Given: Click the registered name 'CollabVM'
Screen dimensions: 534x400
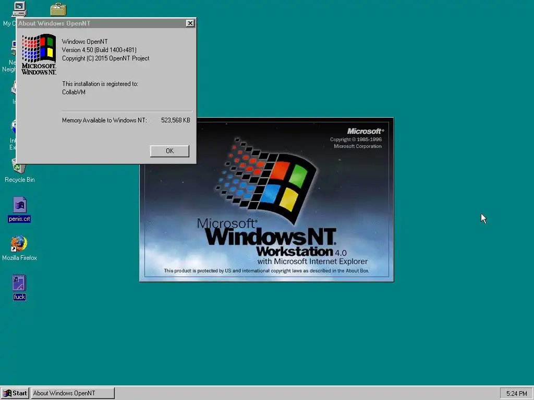Looking at the screenshot, I should 74,92.
